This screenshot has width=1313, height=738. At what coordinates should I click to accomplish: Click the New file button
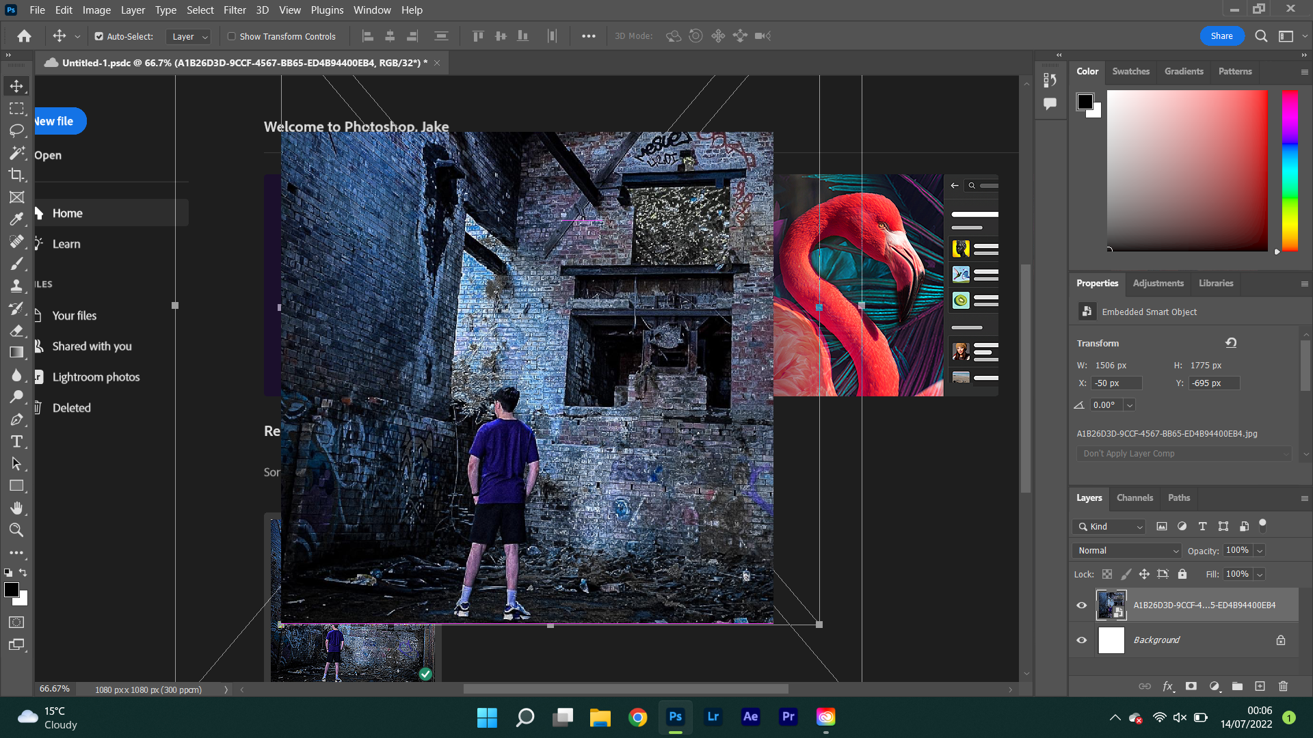point(55,121)
